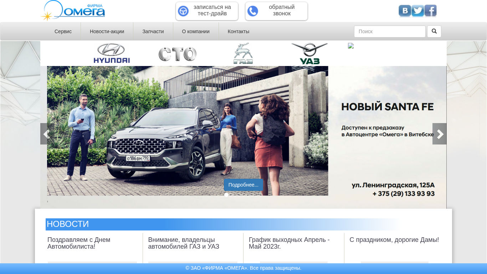Select the УАЗ brand logo
This screenshot has height=274, width=487.
click(x=309, y=54)
